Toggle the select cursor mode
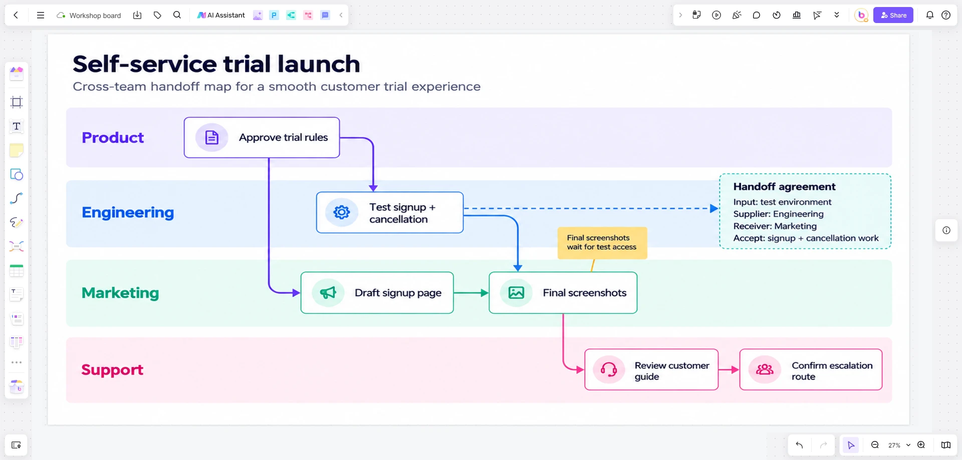This screenshot has height=460, width=962. click(x=851, y=445)
